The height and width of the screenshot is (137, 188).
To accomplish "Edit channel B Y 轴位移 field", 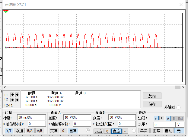I will tap(127, 124).
